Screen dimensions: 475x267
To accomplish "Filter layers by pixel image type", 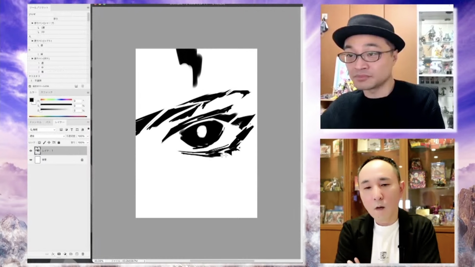I will coord(61,130).
